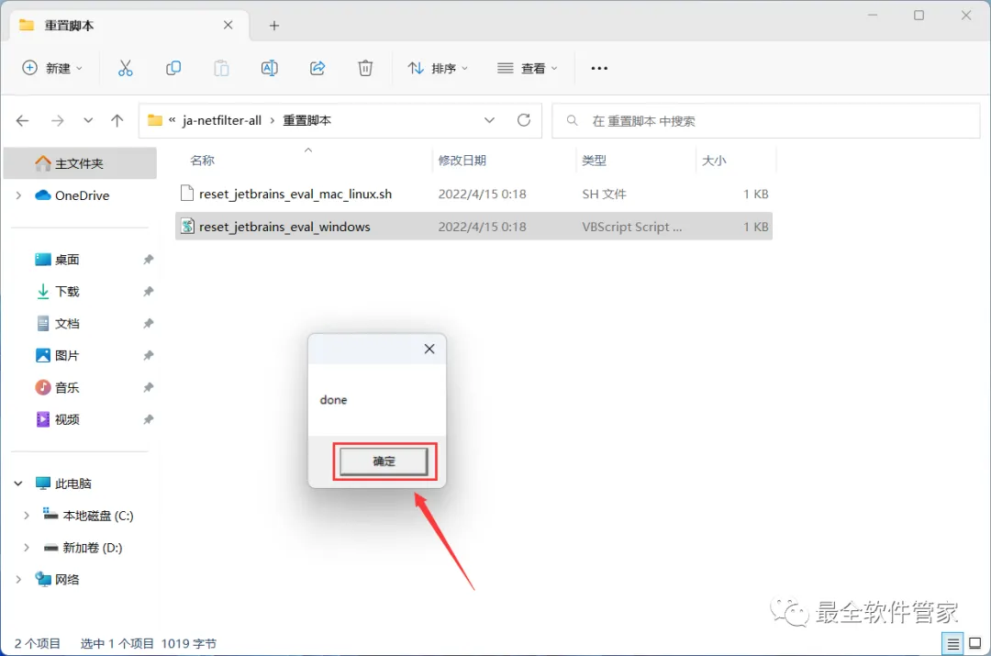Click the Delete trash can icon
Image resolution: width=991 pixels, height=656 pixels.
pyautogui.click(x=365, y=68)
